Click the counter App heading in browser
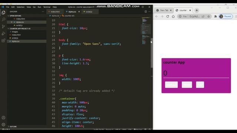 [174, 62]
